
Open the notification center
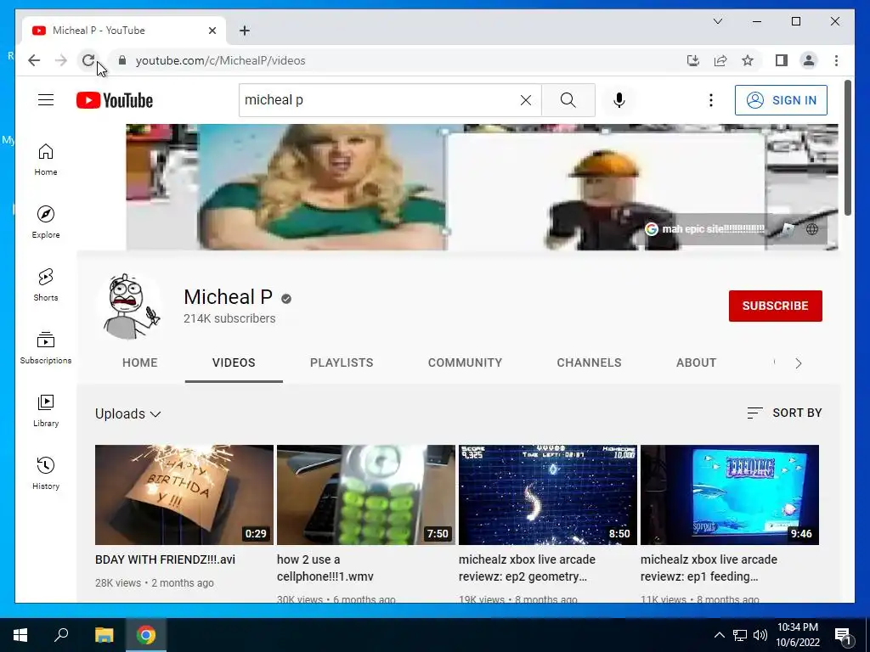coord(843,636)
